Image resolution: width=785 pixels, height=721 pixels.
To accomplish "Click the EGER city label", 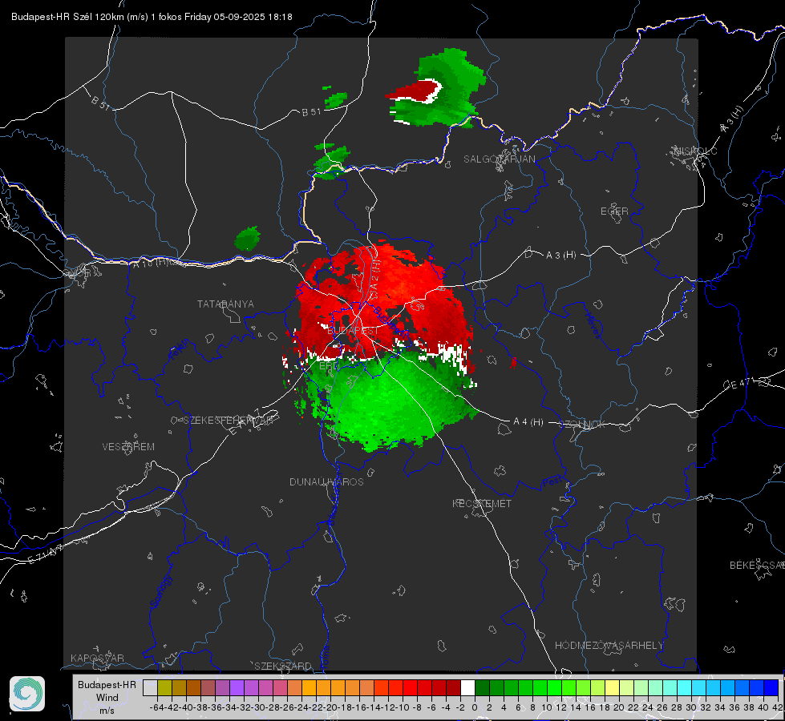I will point(614,211).
